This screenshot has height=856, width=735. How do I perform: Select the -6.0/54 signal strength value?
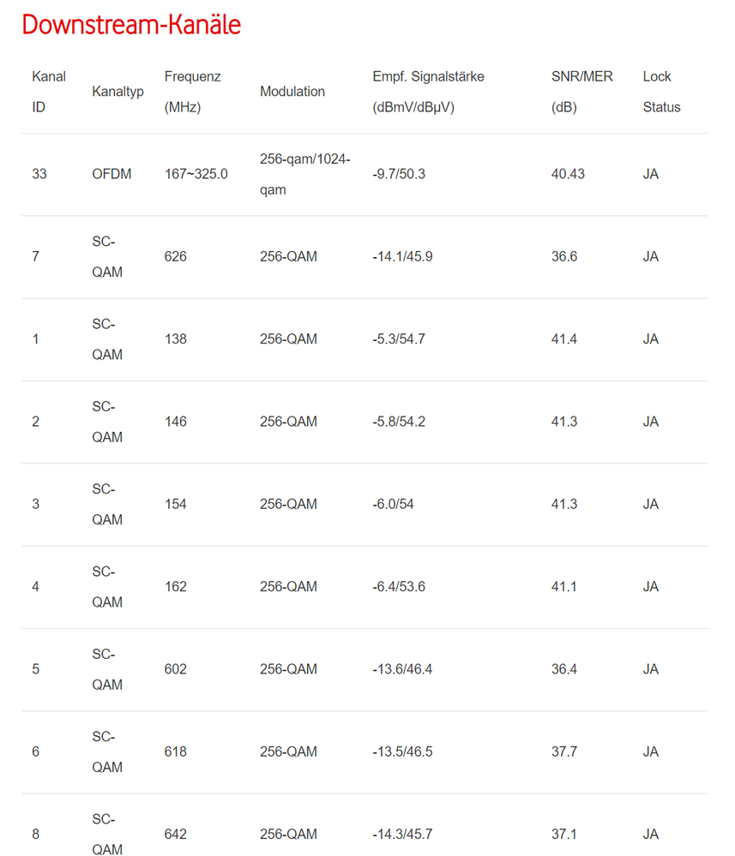[x=393, y=504]
